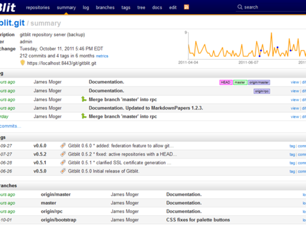Click the shield icon beside repository URL
This screenshot has width=306, height=230.
pyautogui.click(x=23, y=63)
